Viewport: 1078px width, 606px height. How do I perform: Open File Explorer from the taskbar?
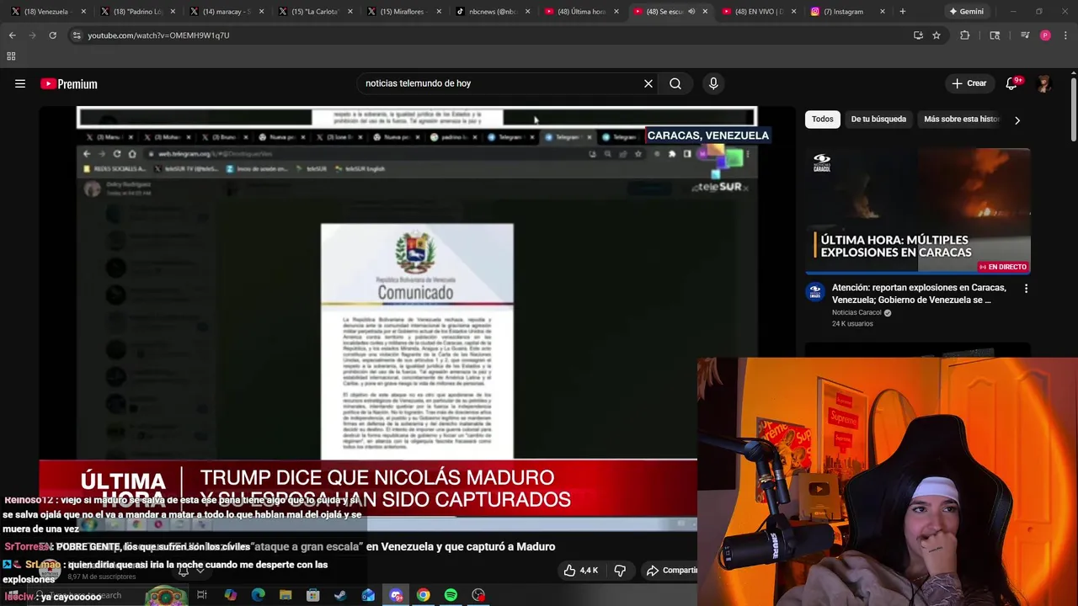[286, 595]
